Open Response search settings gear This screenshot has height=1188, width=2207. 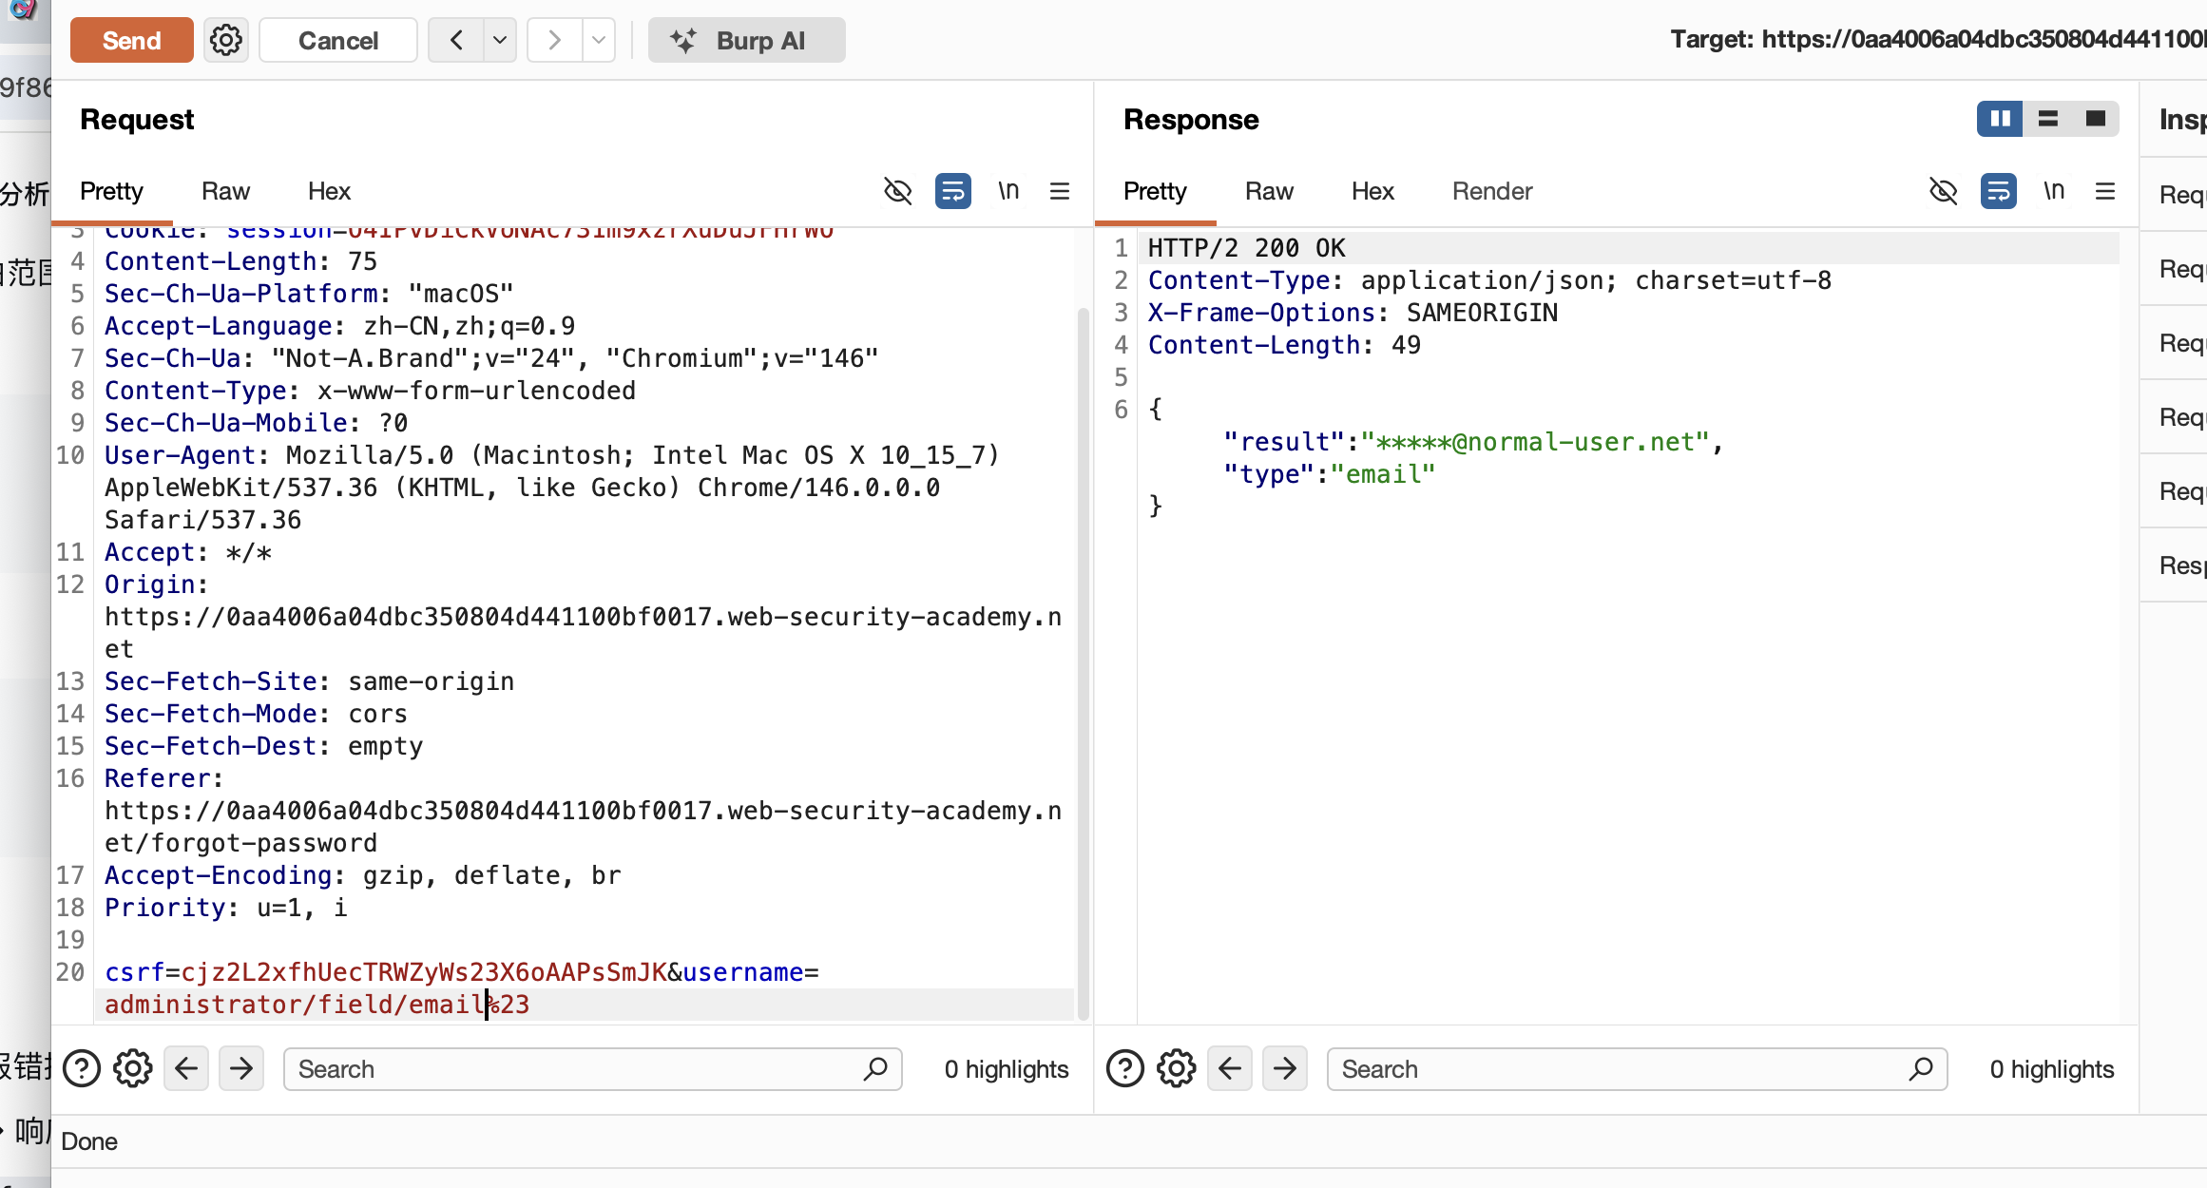point(1177,1069)
